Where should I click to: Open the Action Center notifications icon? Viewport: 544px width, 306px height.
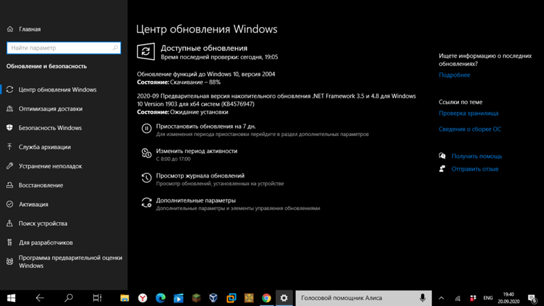(532, 298)
